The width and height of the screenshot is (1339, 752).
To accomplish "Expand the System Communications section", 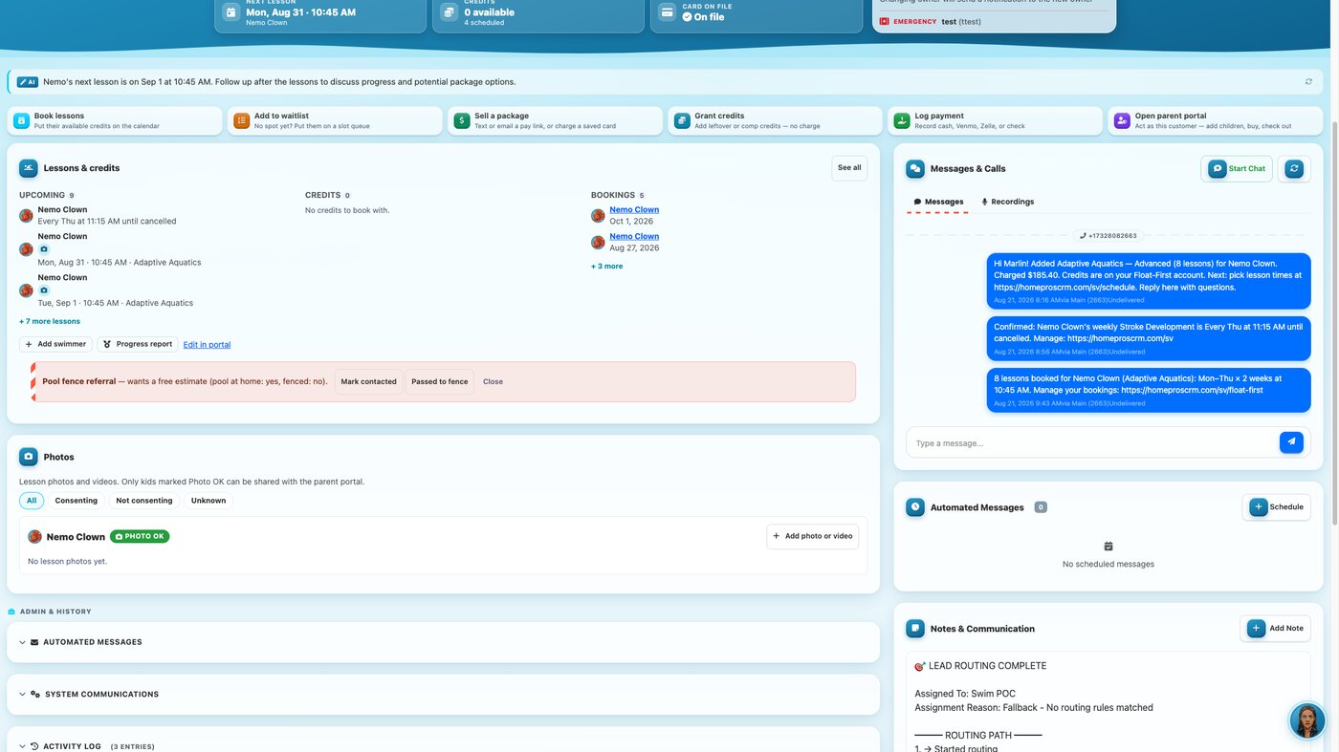I will tap(443, 695).
